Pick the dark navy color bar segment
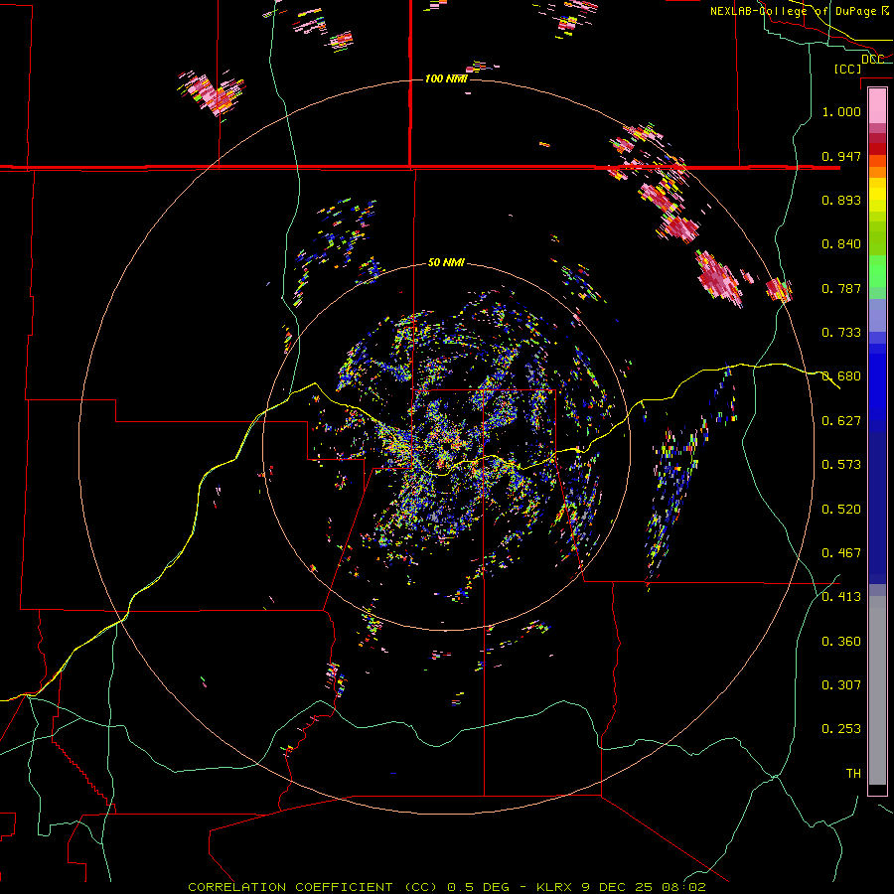Viewport: 894px width, 894px height. 877,508
